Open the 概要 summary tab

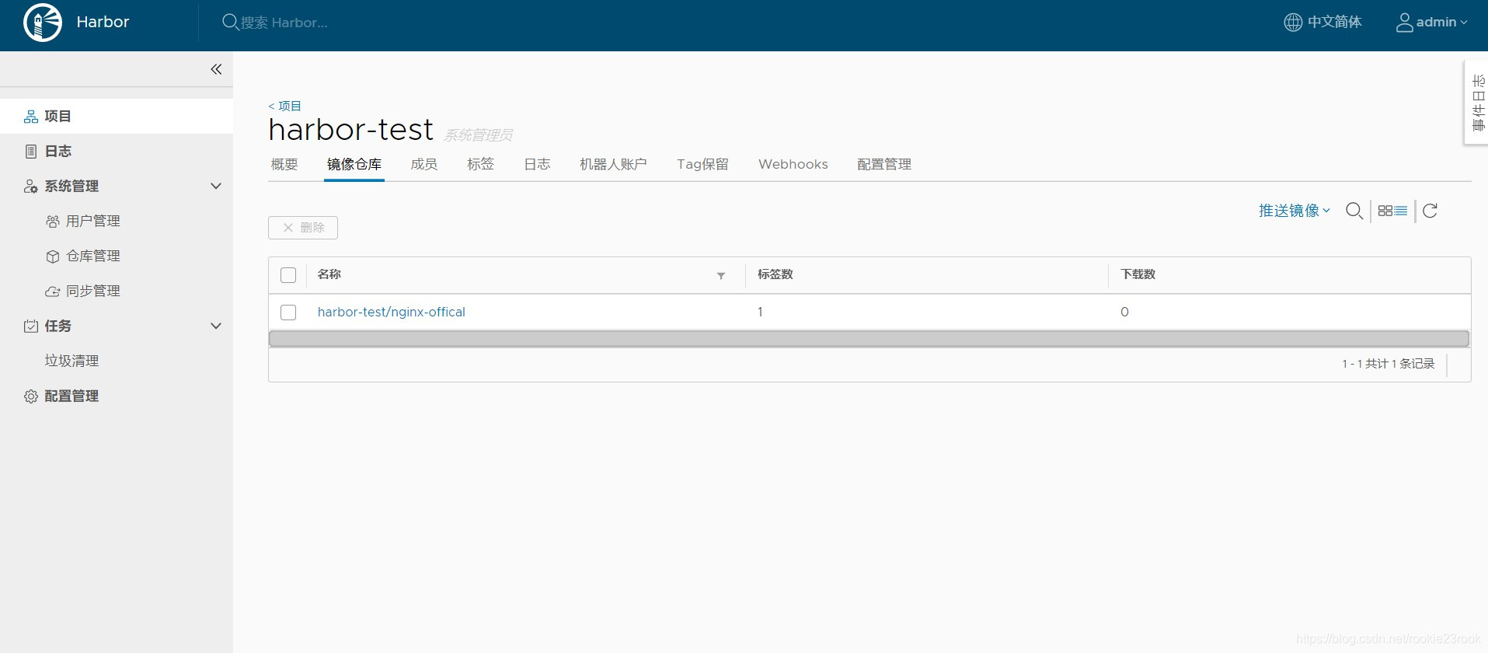click(284, 164)
